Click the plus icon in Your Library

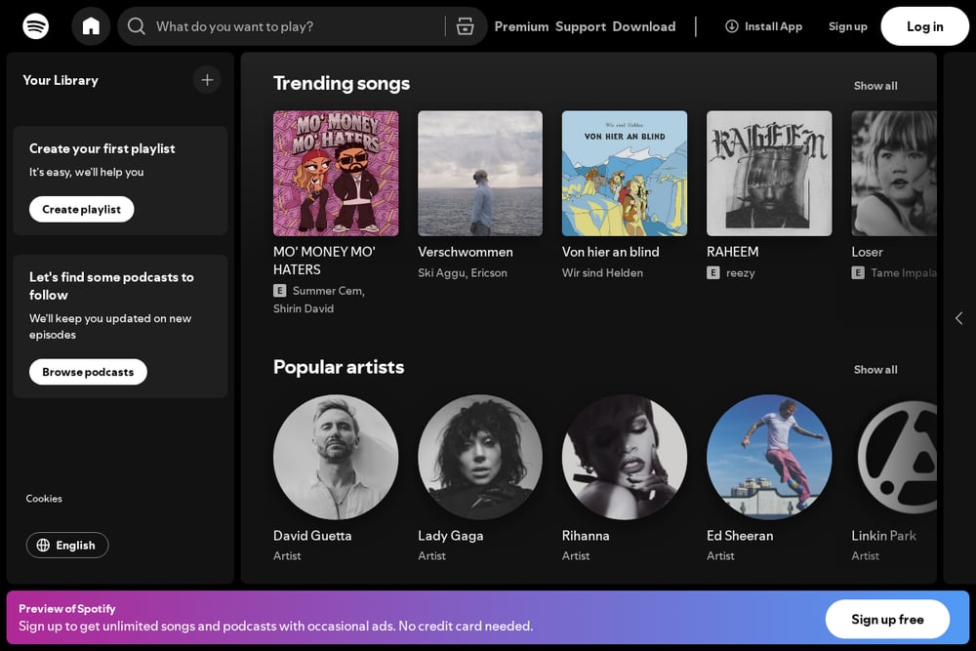pyautogui.click(x=207, y=80)
